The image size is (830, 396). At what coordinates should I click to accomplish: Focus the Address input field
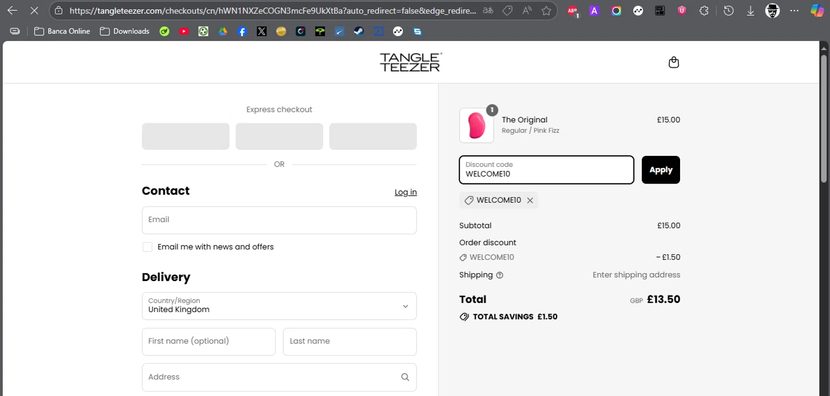coord(279,377)
